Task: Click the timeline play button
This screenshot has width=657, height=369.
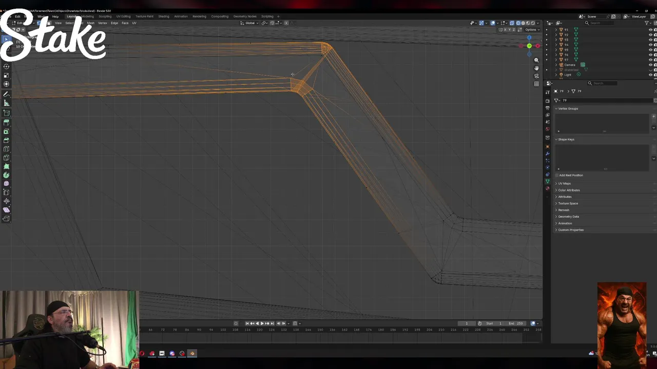Action: pyautogui.click(x=262, y=323)
